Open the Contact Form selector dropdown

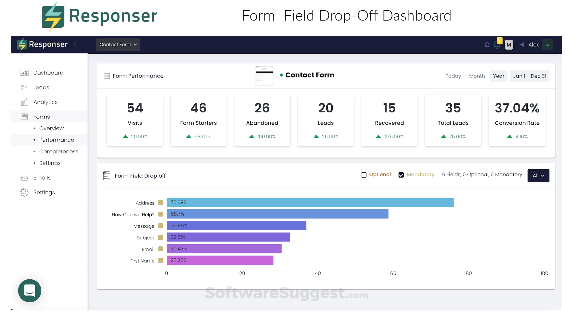pos(118,44)
